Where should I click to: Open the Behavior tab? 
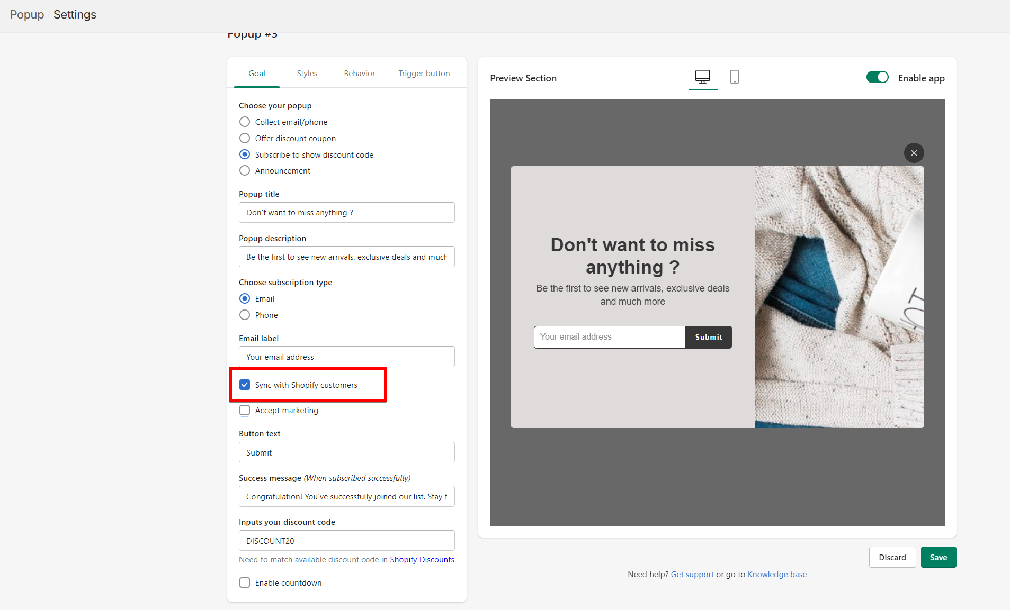[x=360, y=74]
